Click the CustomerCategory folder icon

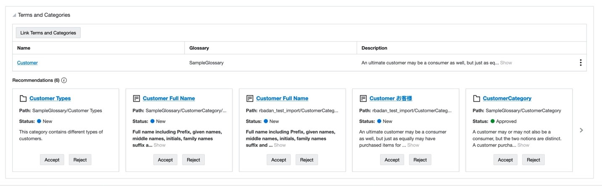[476, 98]
